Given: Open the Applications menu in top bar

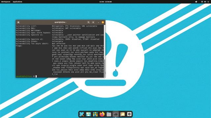Looking at the screenshot, I should coord(17,2).
